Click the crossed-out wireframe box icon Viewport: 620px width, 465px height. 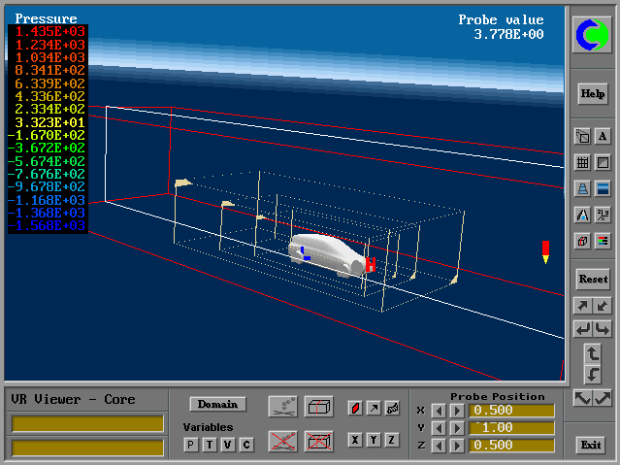pos(318,441)
